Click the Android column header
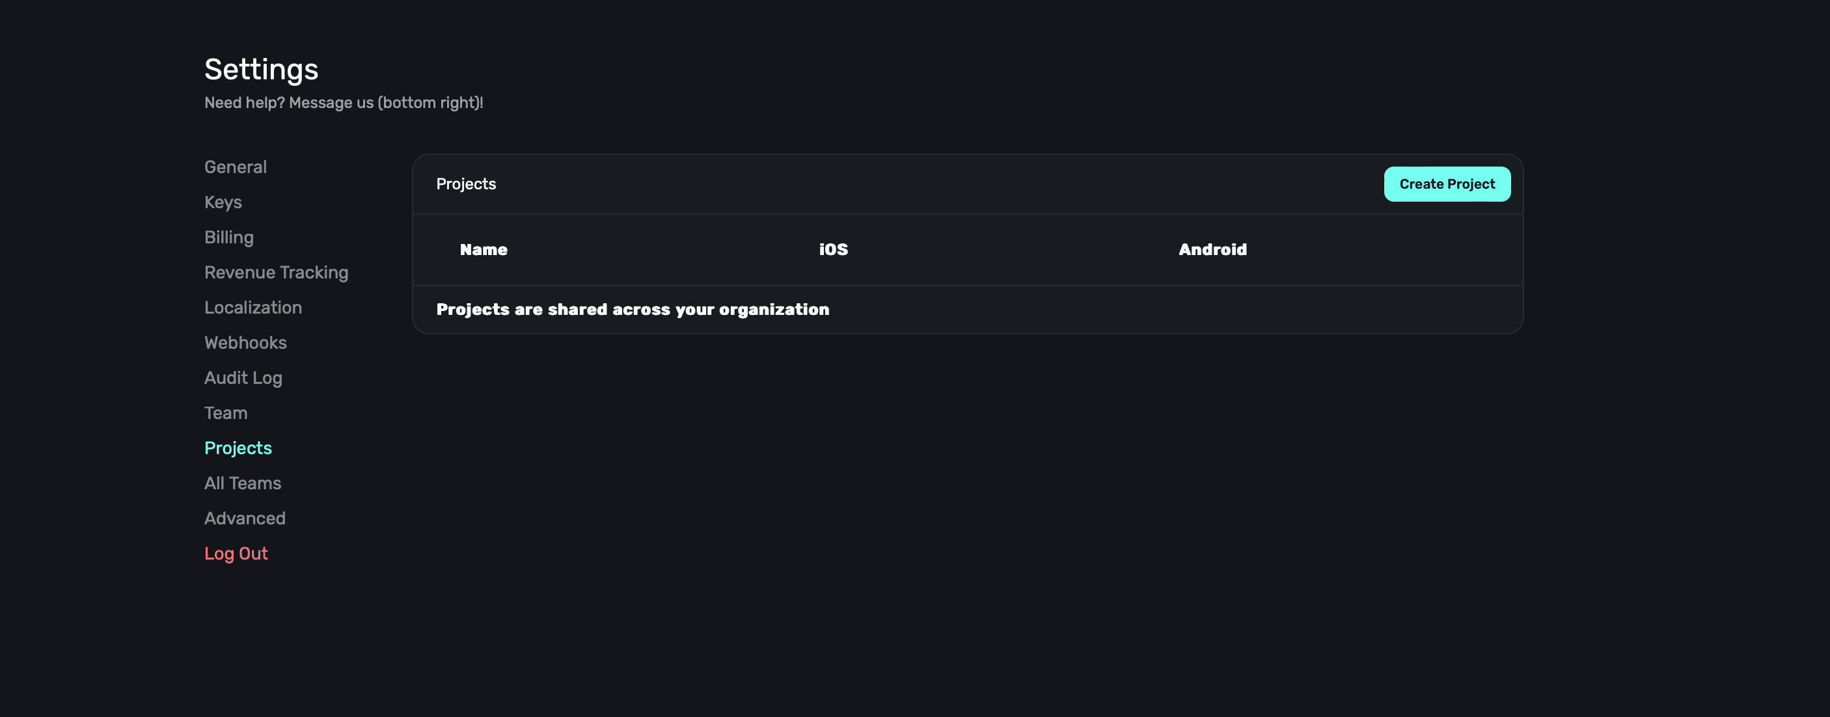Image resolution: width=1830 pixels, height=717 pixels. (1212, 250)
